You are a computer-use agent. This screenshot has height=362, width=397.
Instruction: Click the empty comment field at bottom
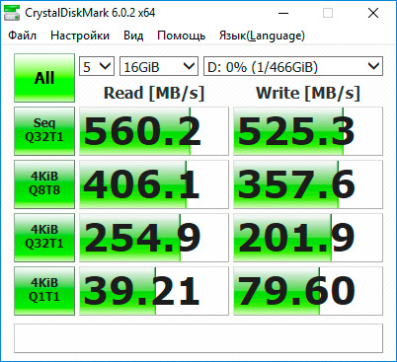tap(198, 338)
